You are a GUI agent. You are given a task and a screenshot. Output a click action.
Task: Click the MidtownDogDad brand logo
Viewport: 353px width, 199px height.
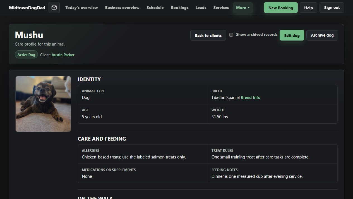pyautogui.click(x=27, y=8)
